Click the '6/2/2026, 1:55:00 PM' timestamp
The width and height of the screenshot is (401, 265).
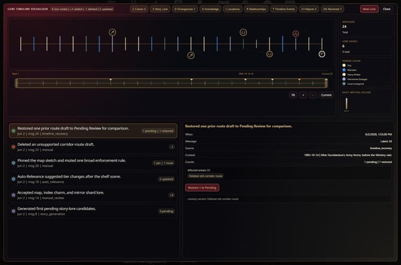[378, 134]
